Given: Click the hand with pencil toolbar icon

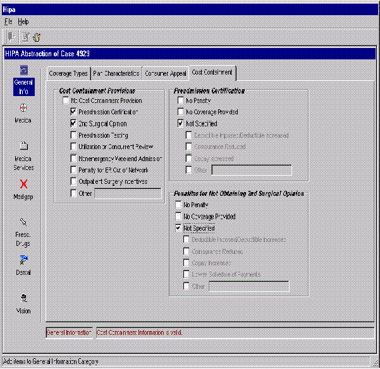Looking at the screenshot, I should click(36, 37).
